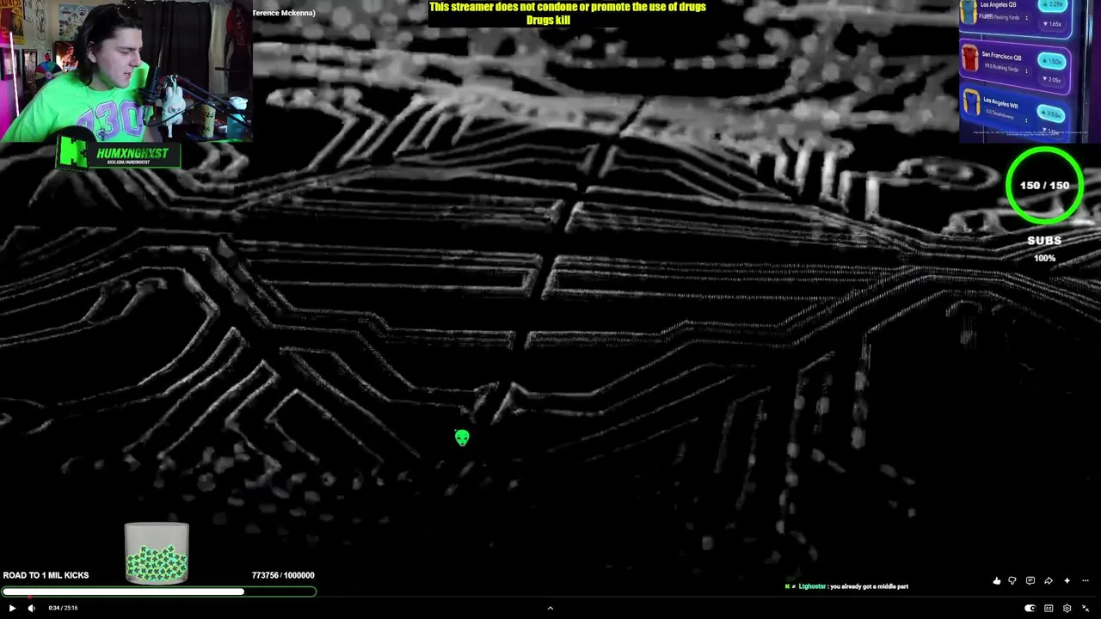1101x619 pixels.
Task: Click the 150 / 150 subs goal ring
Action: (1044, 186)
